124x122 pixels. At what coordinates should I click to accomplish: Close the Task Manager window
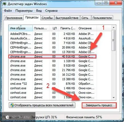115,3
